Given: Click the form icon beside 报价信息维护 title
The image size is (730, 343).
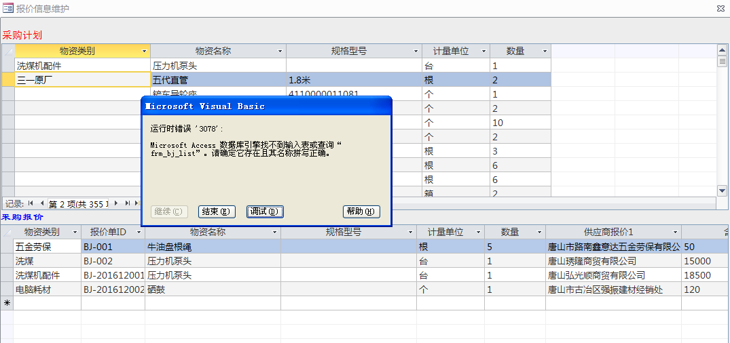Looking at the screenshot, I should pyautogui.click(x=8, y=8).
